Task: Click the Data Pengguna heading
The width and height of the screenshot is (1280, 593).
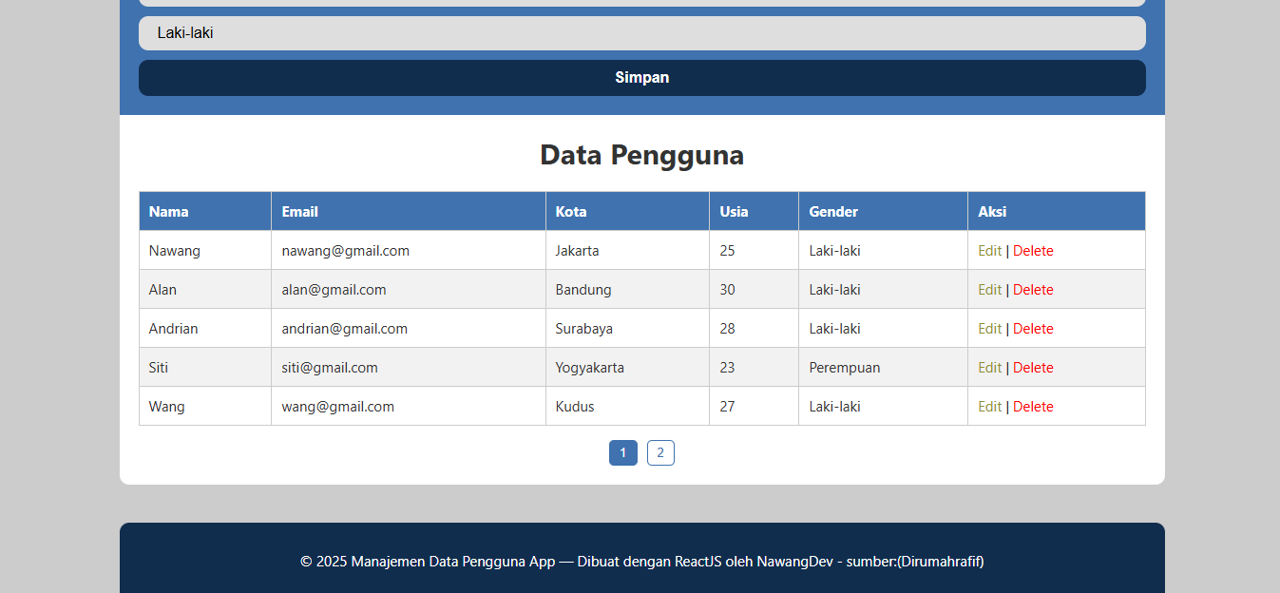Action: coord(641,155)
